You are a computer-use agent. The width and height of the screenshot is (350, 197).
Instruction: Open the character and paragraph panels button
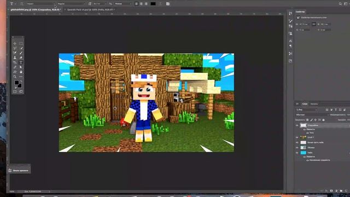168,4
